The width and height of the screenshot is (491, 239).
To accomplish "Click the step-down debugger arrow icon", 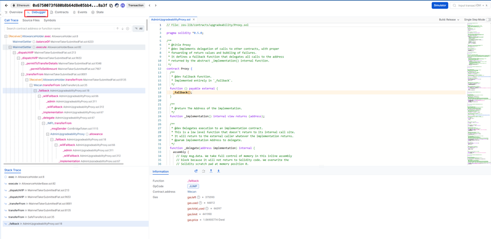I will click(219, 171).
